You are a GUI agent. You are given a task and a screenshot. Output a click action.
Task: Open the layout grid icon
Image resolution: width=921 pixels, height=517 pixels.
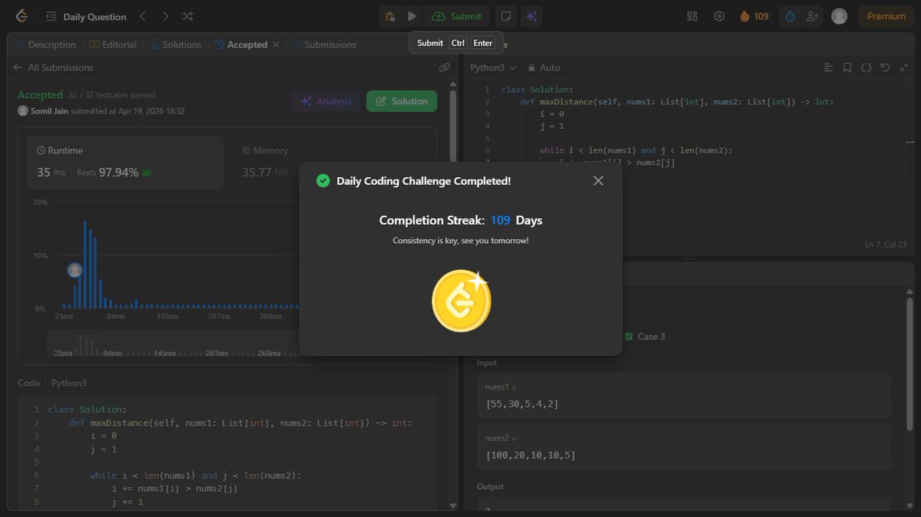(x=692, y=16)
